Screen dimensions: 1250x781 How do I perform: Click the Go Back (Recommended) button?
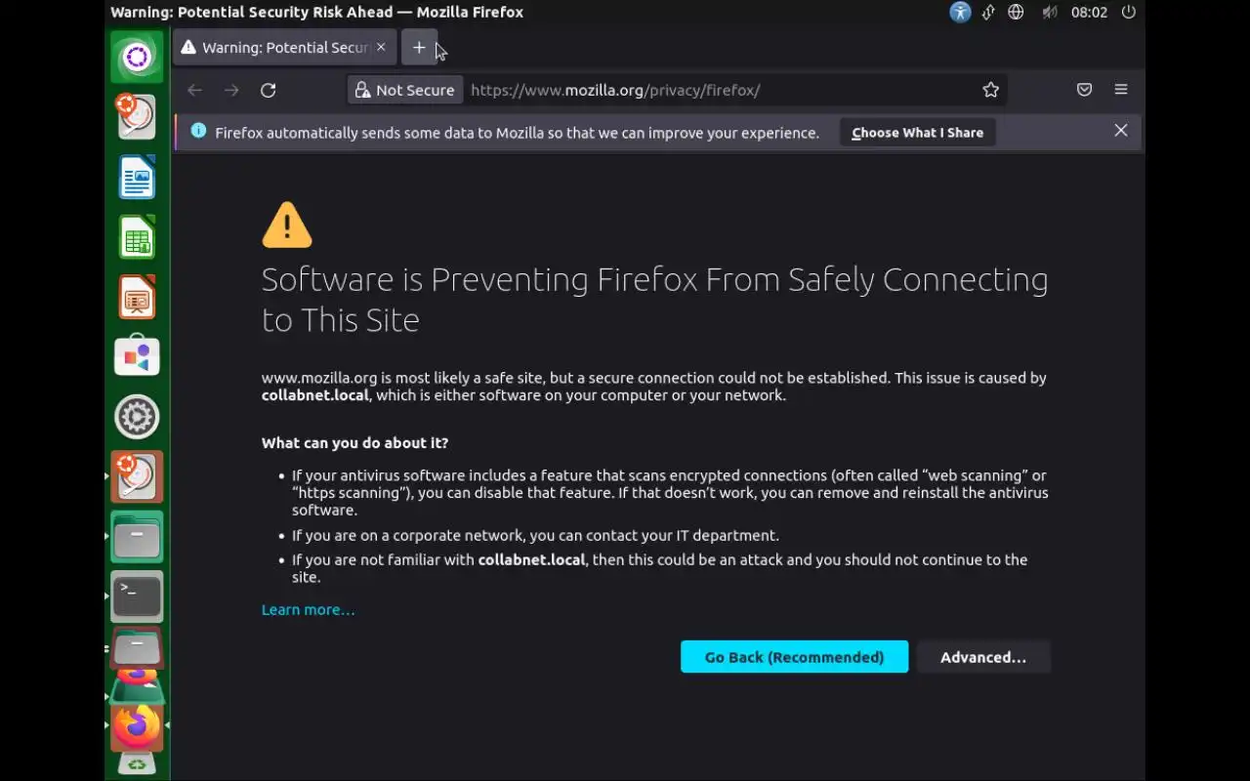pyautogui.click(x=794, y=657)
